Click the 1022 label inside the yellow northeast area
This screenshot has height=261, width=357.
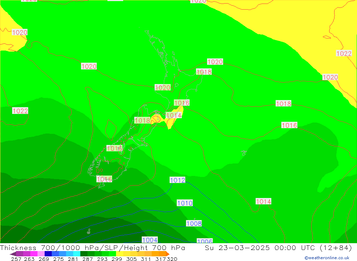coord(344,53)
